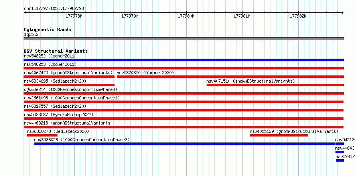This screenshot has height=176, width=355.
Task: Click the chr1:177977105..177982798 region label
Action: tap(54, 8)
